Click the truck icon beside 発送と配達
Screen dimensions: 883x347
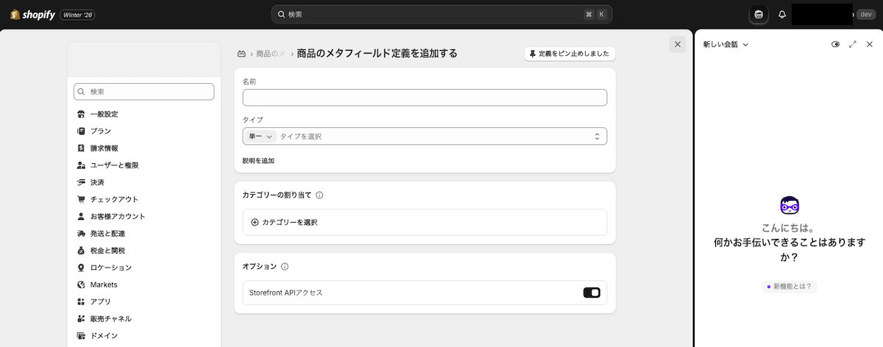point(81,233)
